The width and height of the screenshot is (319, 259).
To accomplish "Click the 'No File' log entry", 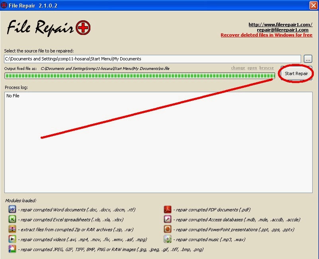I will (13, 96).
